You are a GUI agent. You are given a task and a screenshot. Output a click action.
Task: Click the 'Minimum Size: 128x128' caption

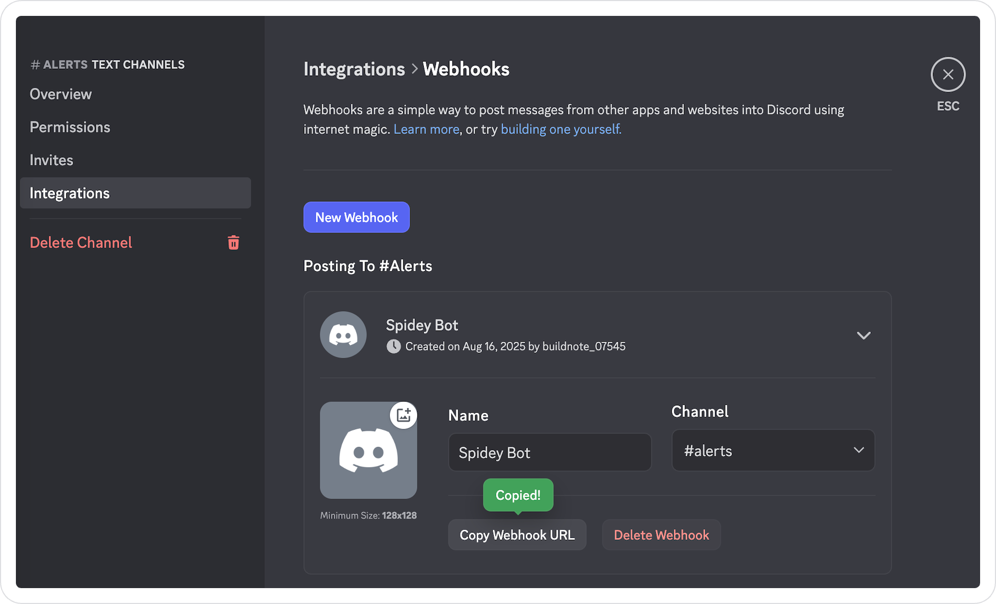tap(368, 516)
